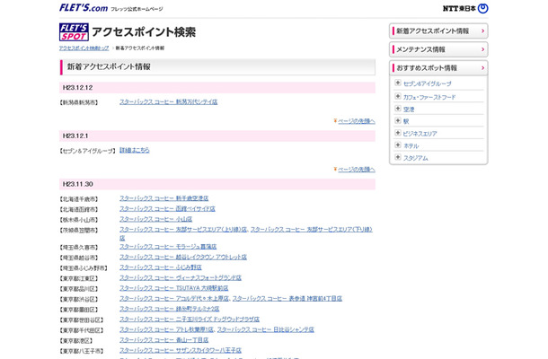Click the H23.11.30 date header

[x=217, y=184]
